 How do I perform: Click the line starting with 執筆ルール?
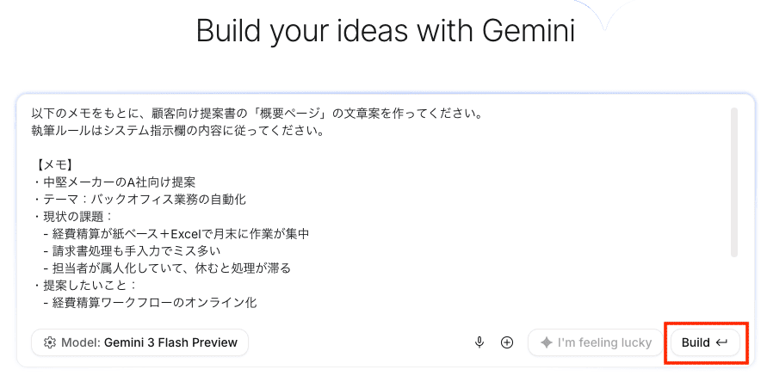pyautogui.click(x=177, y=131)
